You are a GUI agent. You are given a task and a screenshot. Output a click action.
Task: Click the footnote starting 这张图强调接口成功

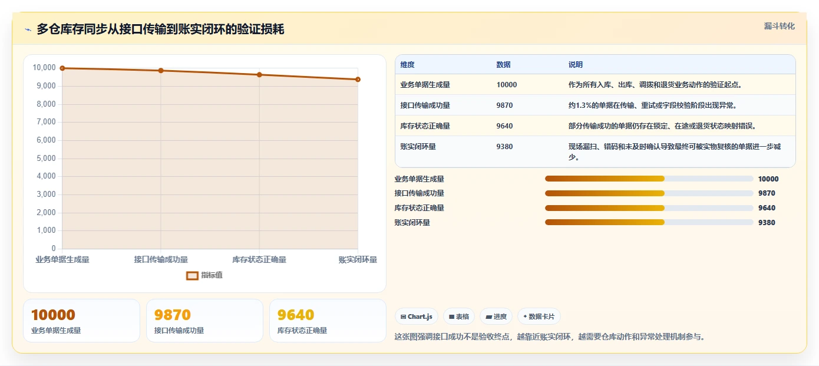pyautogui.click(x=550, y=337)
